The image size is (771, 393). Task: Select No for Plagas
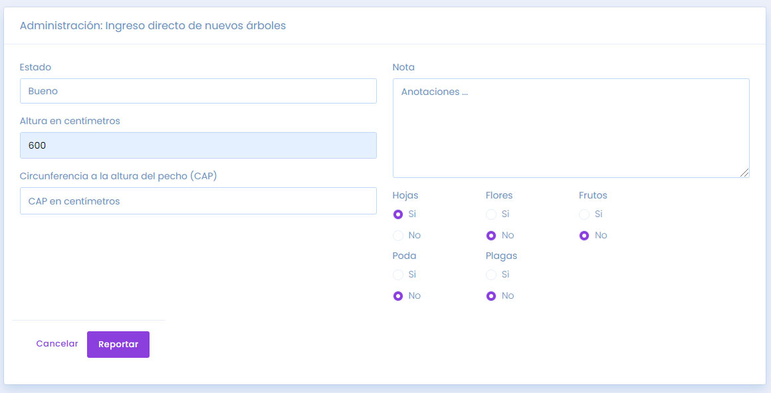pyautogui.click(x=491, y=296)
